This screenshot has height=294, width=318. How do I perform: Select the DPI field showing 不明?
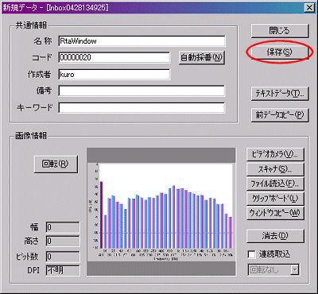(x=63, y=270)
